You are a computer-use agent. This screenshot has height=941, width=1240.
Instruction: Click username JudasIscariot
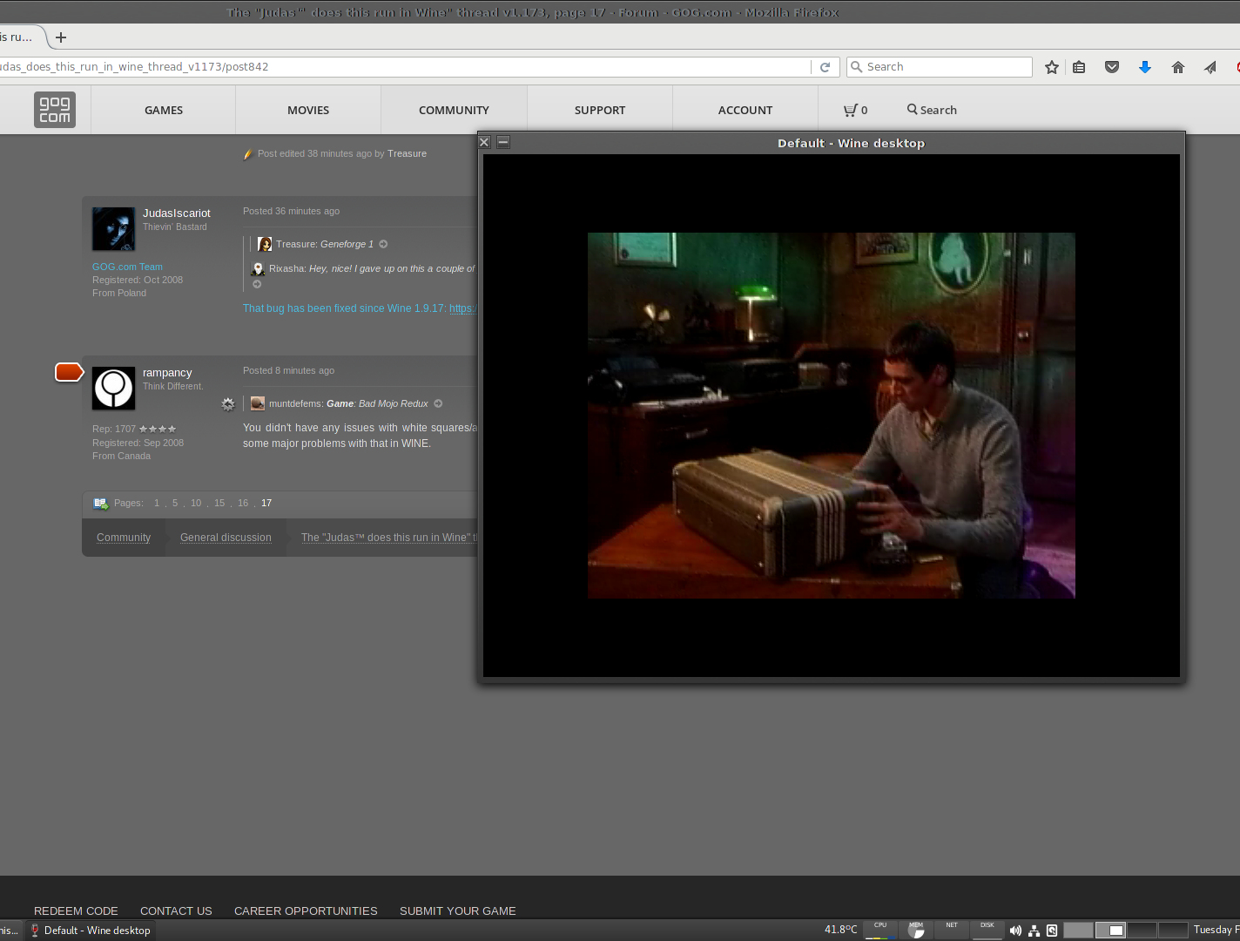177,213
